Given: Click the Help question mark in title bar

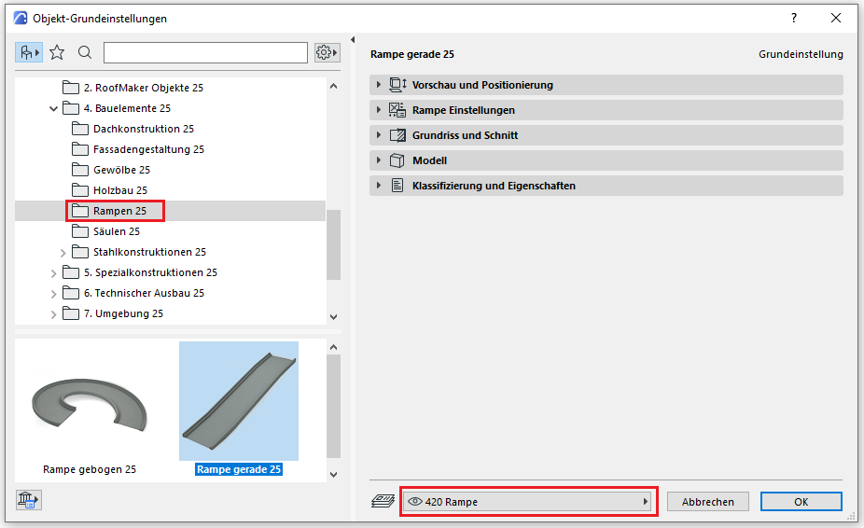Looking at the screenshot, I should coord(794,18).
